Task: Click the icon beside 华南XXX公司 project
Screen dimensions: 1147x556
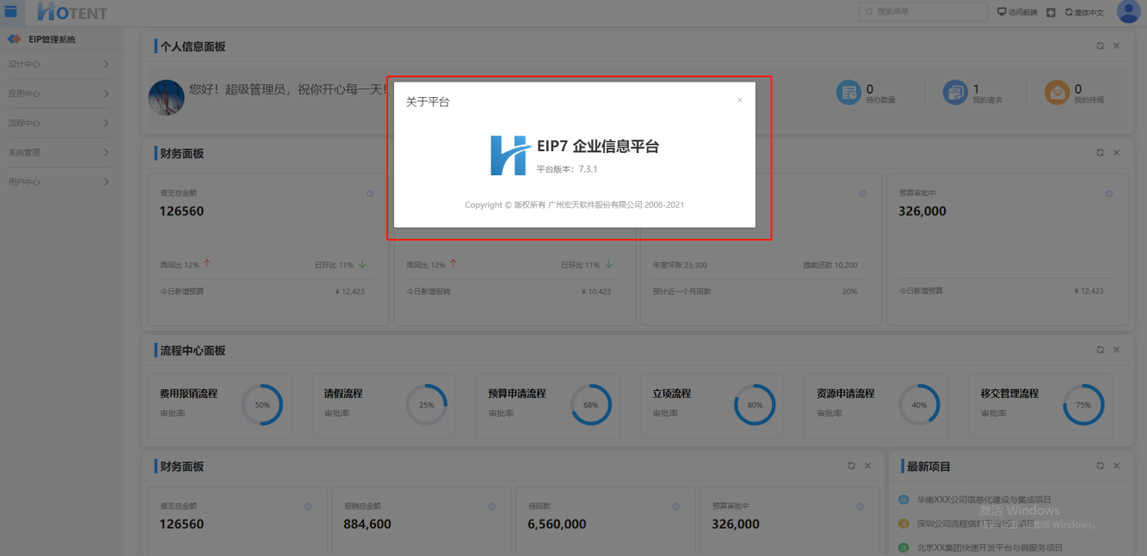Action: point(903,499)
